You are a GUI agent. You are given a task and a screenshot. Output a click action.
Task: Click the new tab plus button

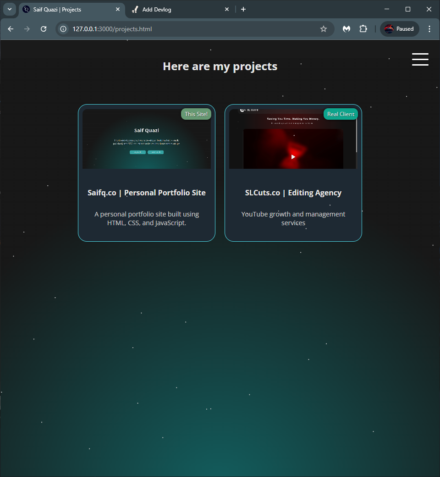(243, 9)
